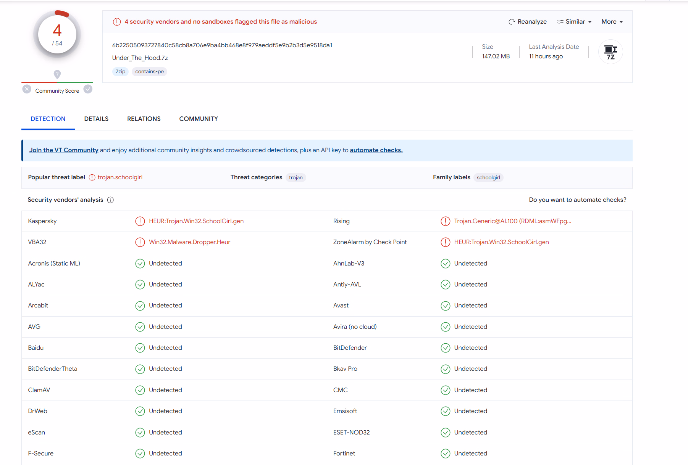
Task: Click Kaspersky's HEUR:Trojan.Win32.SchoolGirl.gen result
Action: pyautogui.click(x=196, y=221)
